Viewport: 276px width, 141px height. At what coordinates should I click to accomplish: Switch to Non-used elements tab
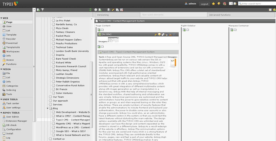174,15
